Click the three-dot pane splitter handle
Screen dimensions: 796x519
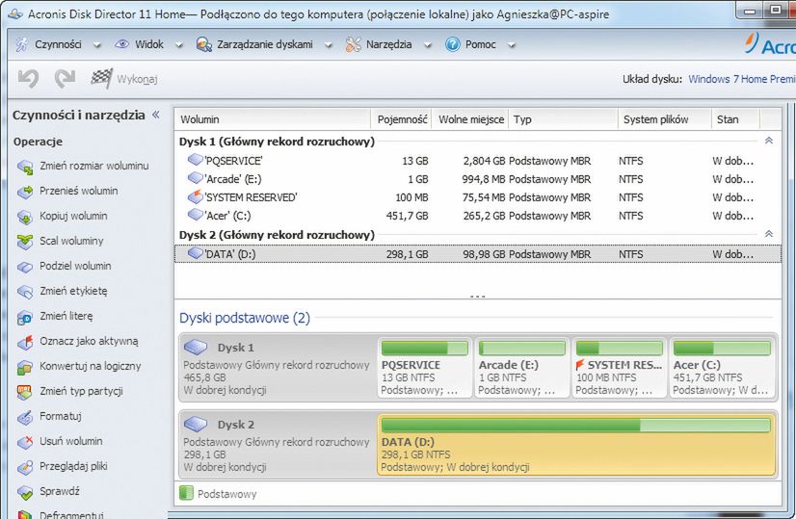click(x=477, y=297)
